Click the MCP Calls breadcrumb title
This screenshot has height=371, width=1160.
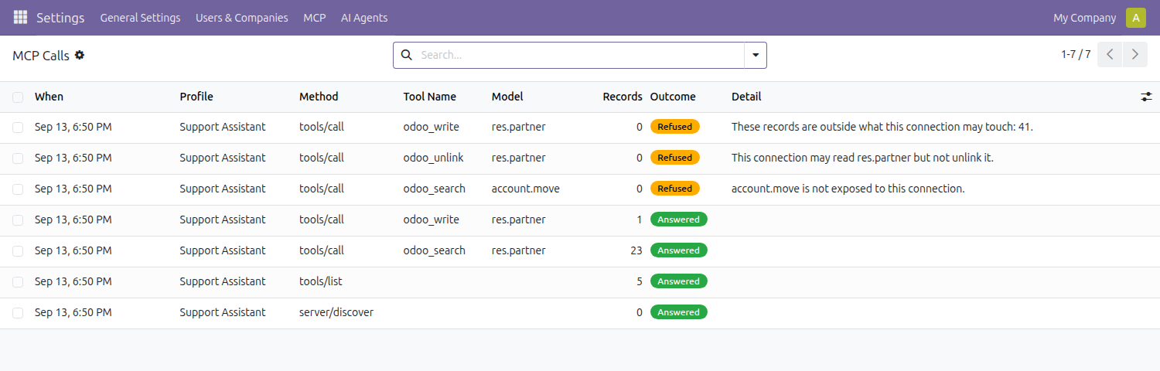pos(41,56)
